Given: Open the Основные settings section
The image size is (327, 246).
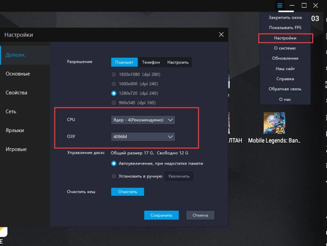Looking at the screenshot, I should (x=18, y=74).
